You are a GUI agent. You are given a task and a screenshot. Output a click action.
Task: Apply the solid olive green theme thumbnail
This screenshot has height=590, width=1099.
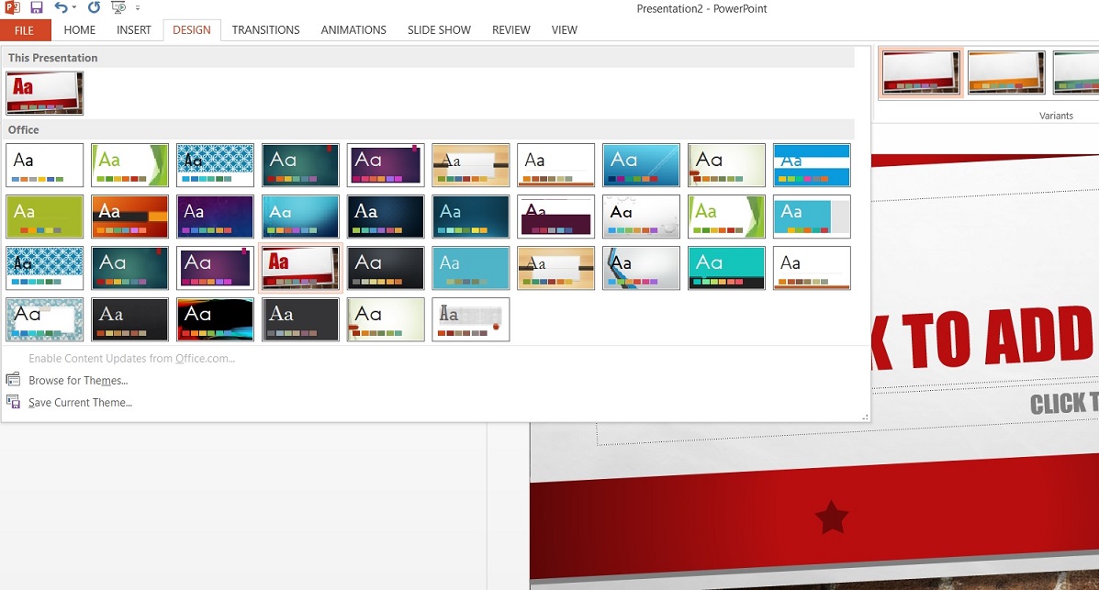click(x=44, y=217)
